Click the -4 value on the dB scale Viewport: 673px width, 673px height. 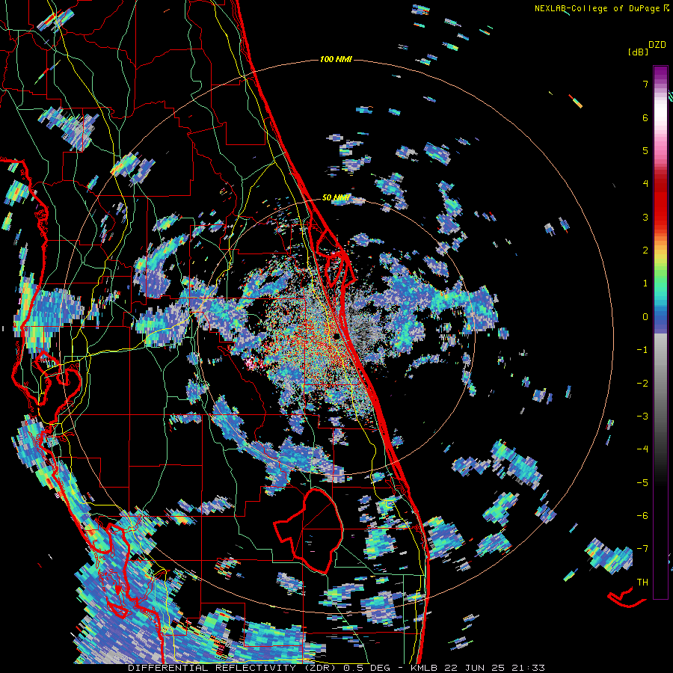point(642,449)
